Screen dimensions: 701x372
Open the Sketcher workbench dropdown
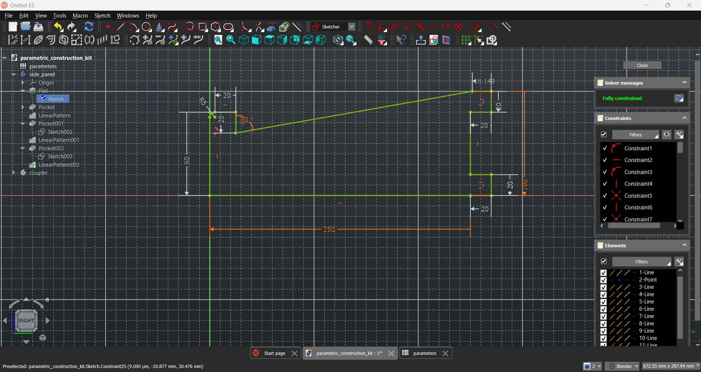pyautogui.click(x=352, y=27)
